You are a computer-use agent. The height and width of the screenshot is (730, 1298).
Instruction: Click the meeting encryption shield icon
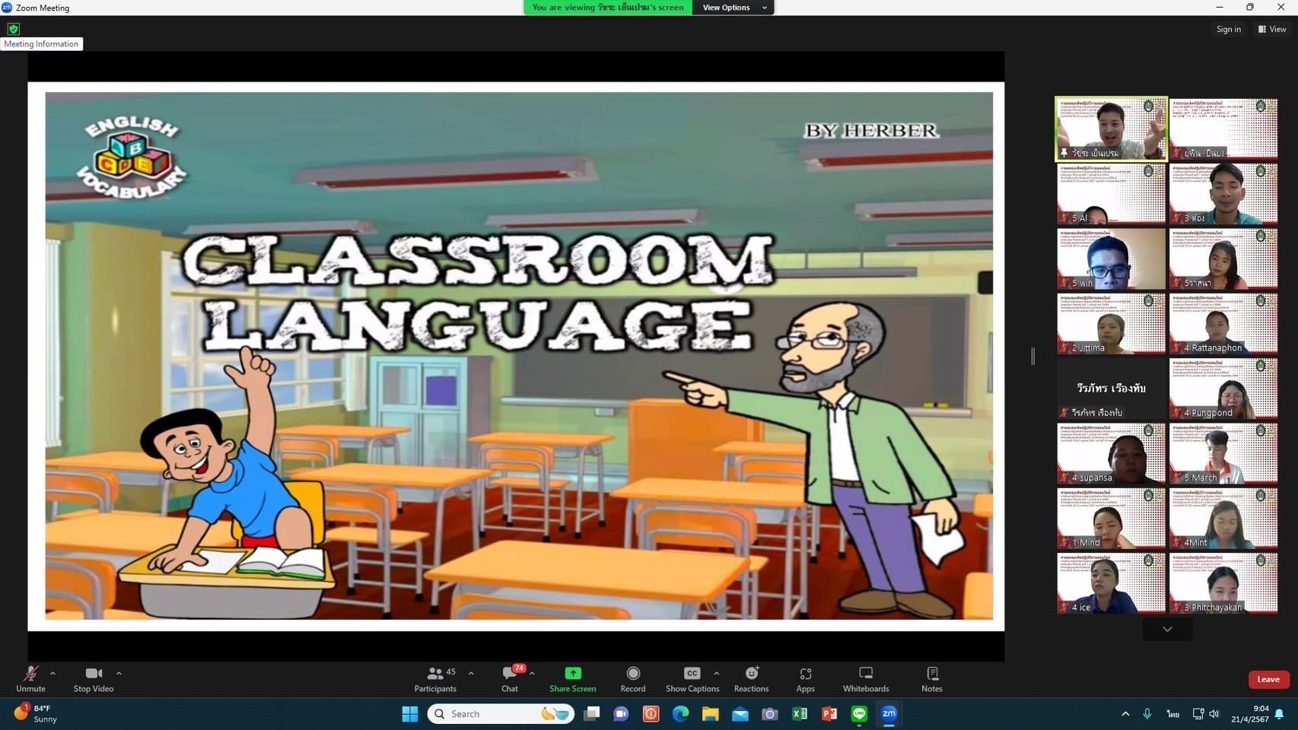[14, 29]
